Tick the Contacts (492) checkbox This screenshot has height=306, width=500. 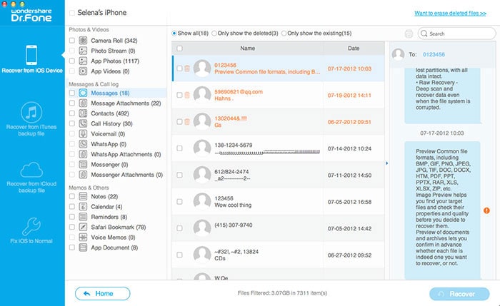[x=72, y=113]
